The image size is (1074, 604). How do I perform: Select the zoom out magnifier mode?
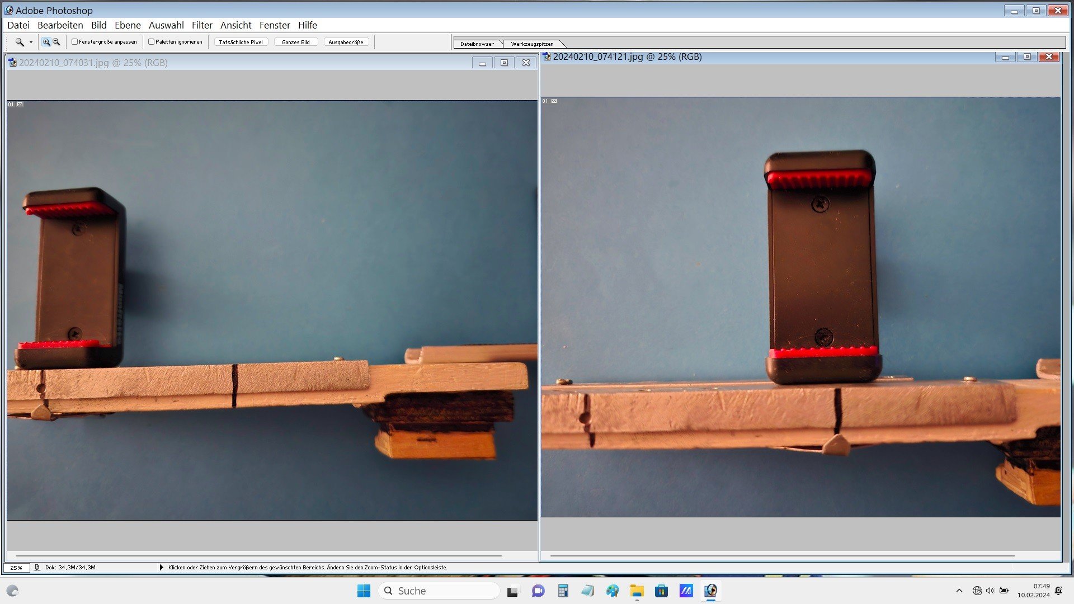click(x=56, y=42)
